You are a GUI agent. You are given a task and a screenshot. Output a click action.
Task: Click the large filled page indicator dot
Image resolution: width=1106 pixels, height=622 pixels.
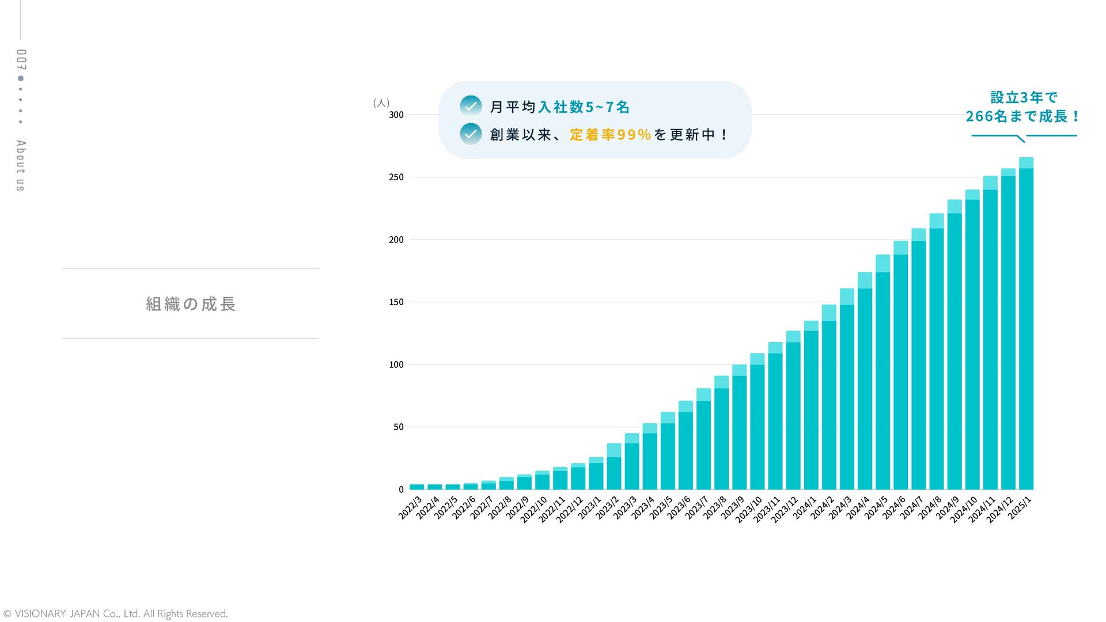[21, 78]
